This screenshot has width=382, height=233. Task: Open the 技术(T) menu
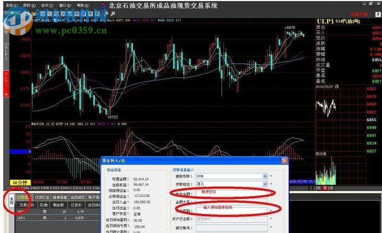pos(47,5)
